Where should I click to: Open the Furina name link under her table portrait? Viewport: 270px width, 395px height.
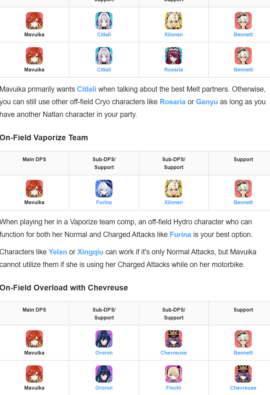104,202
